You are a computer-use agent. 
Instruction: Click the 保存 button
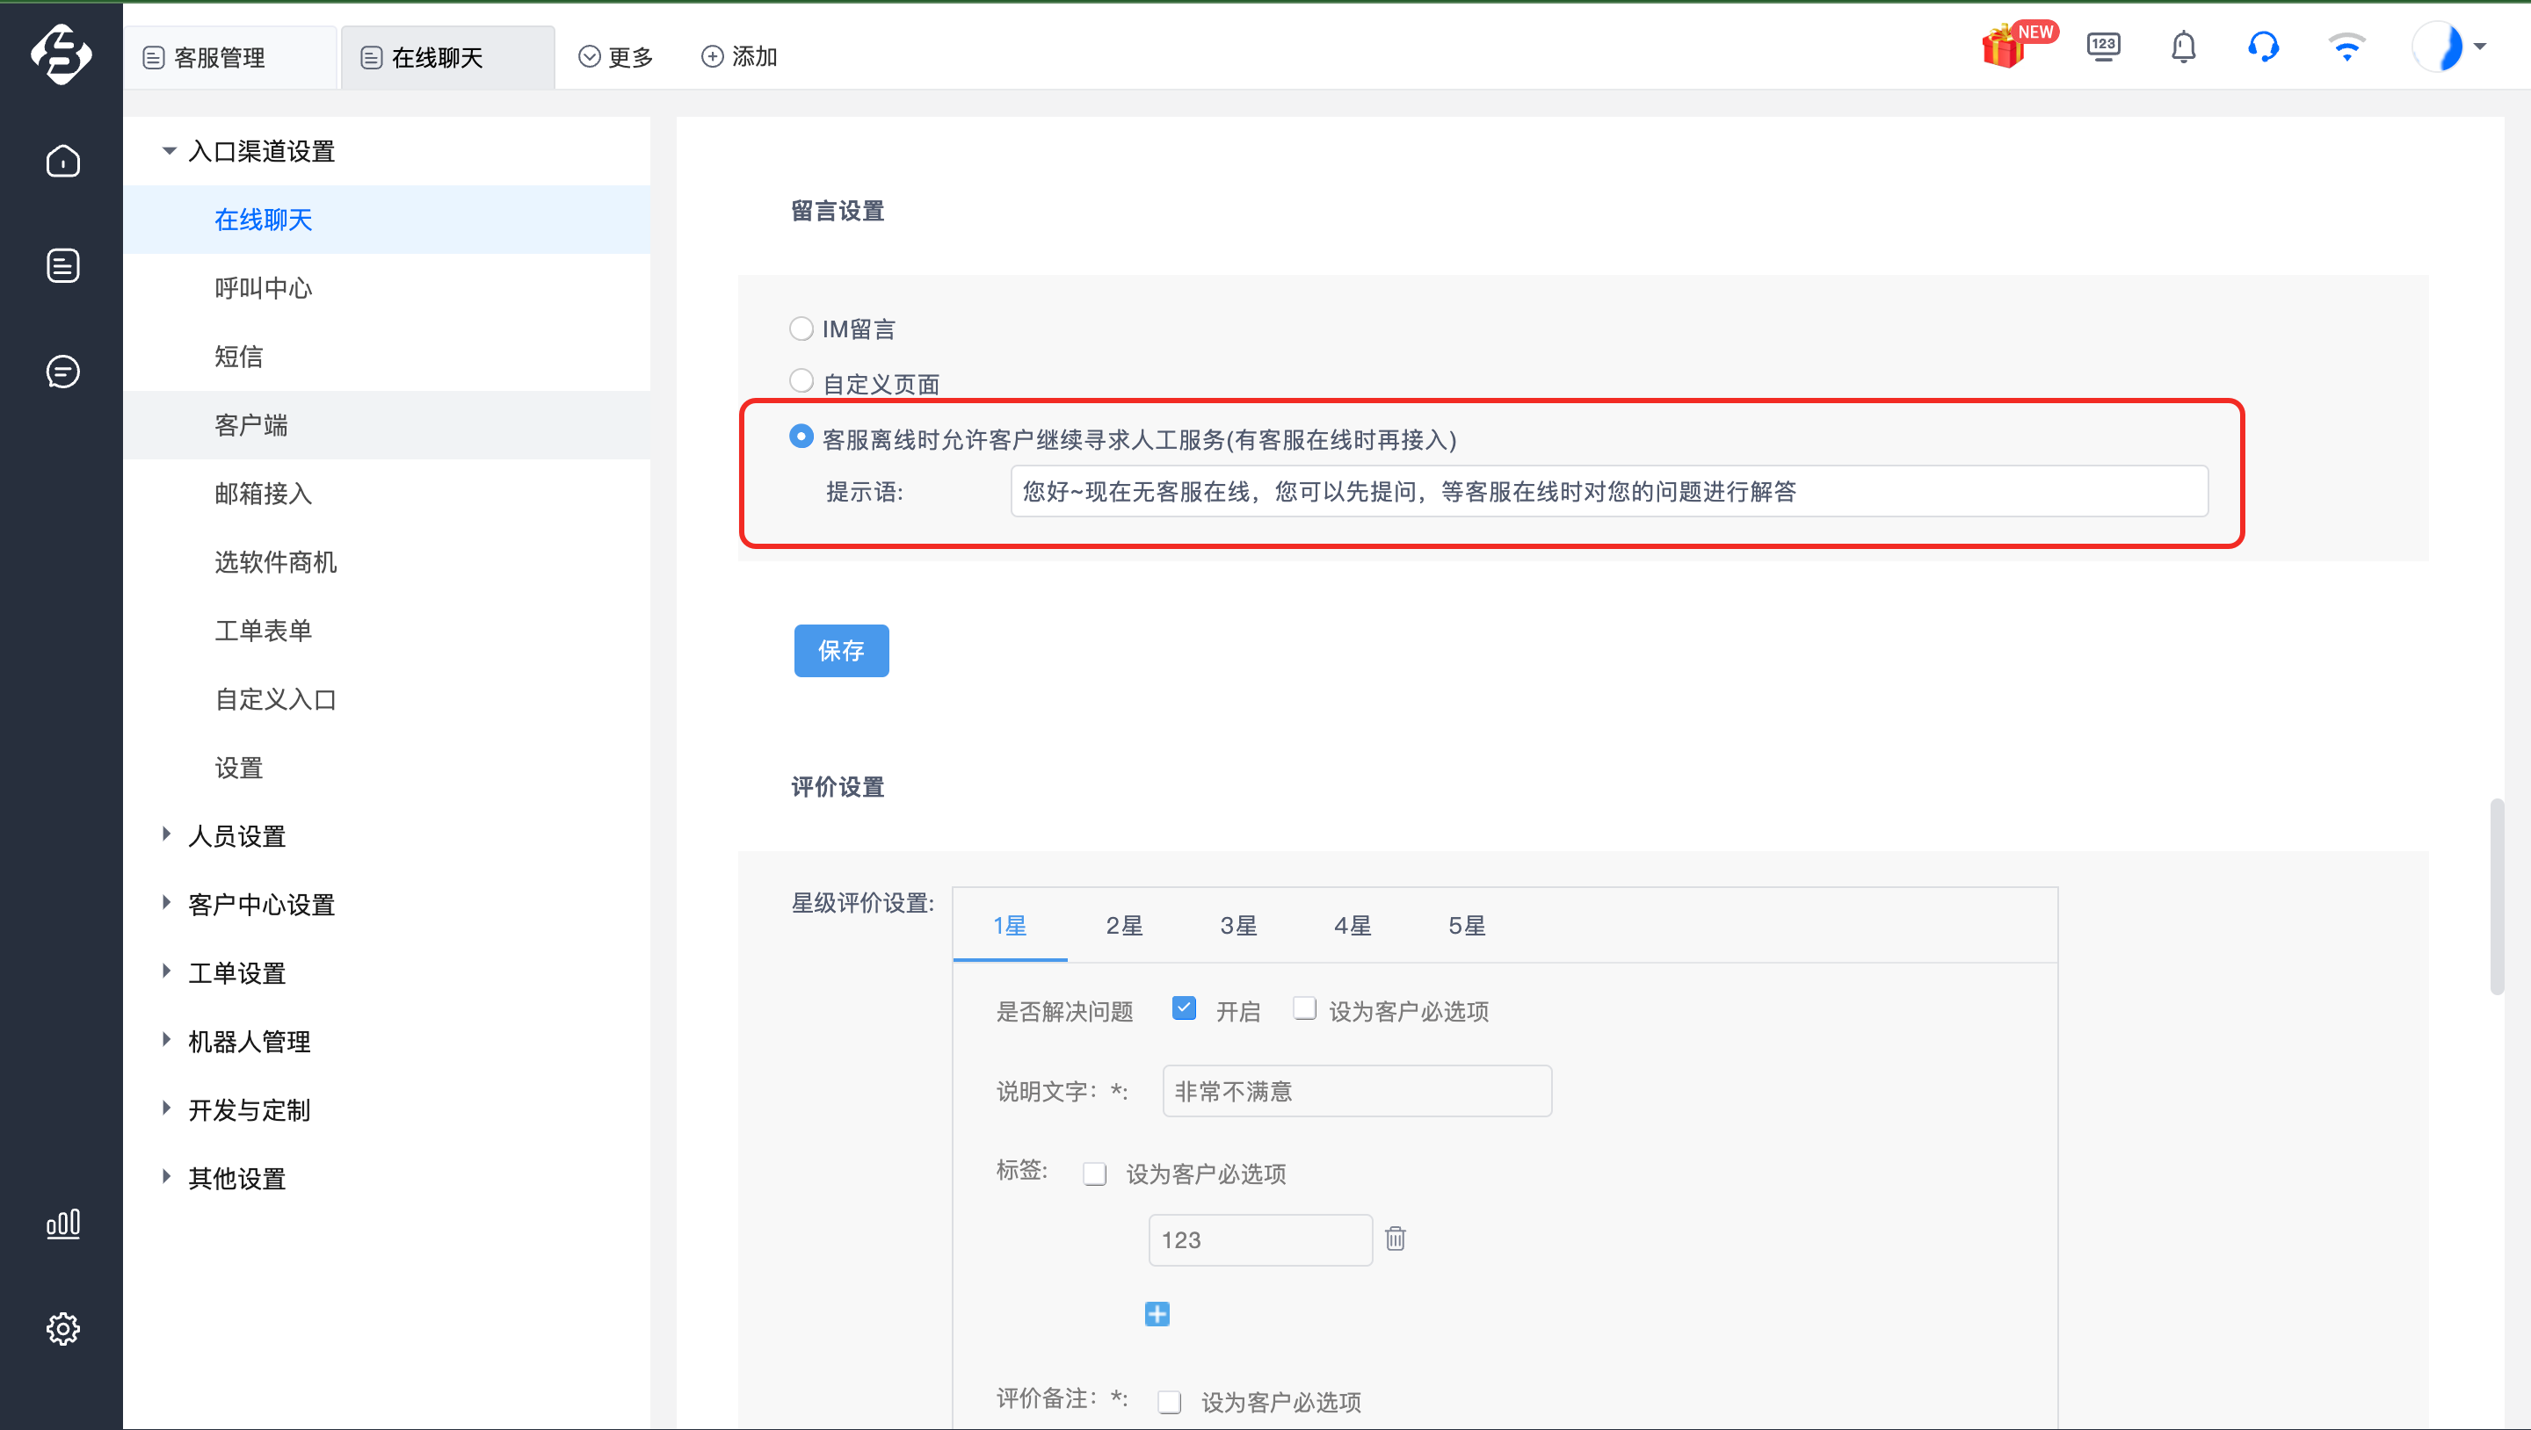[841, 650]
